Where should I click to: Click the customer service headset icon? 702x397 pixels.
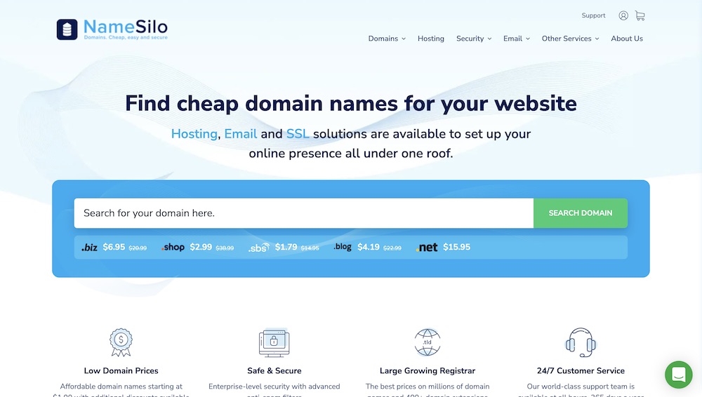pyautogui.click(x=581, y=342)
